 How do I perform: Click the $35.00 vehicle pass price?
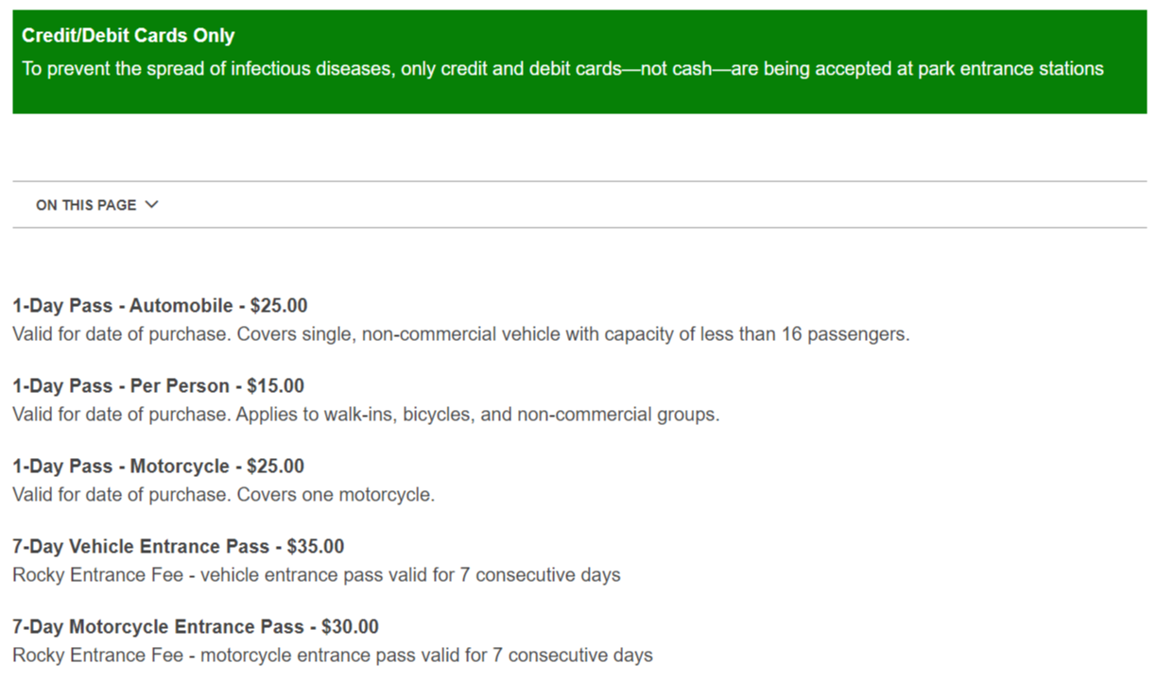tap(316, 547)
